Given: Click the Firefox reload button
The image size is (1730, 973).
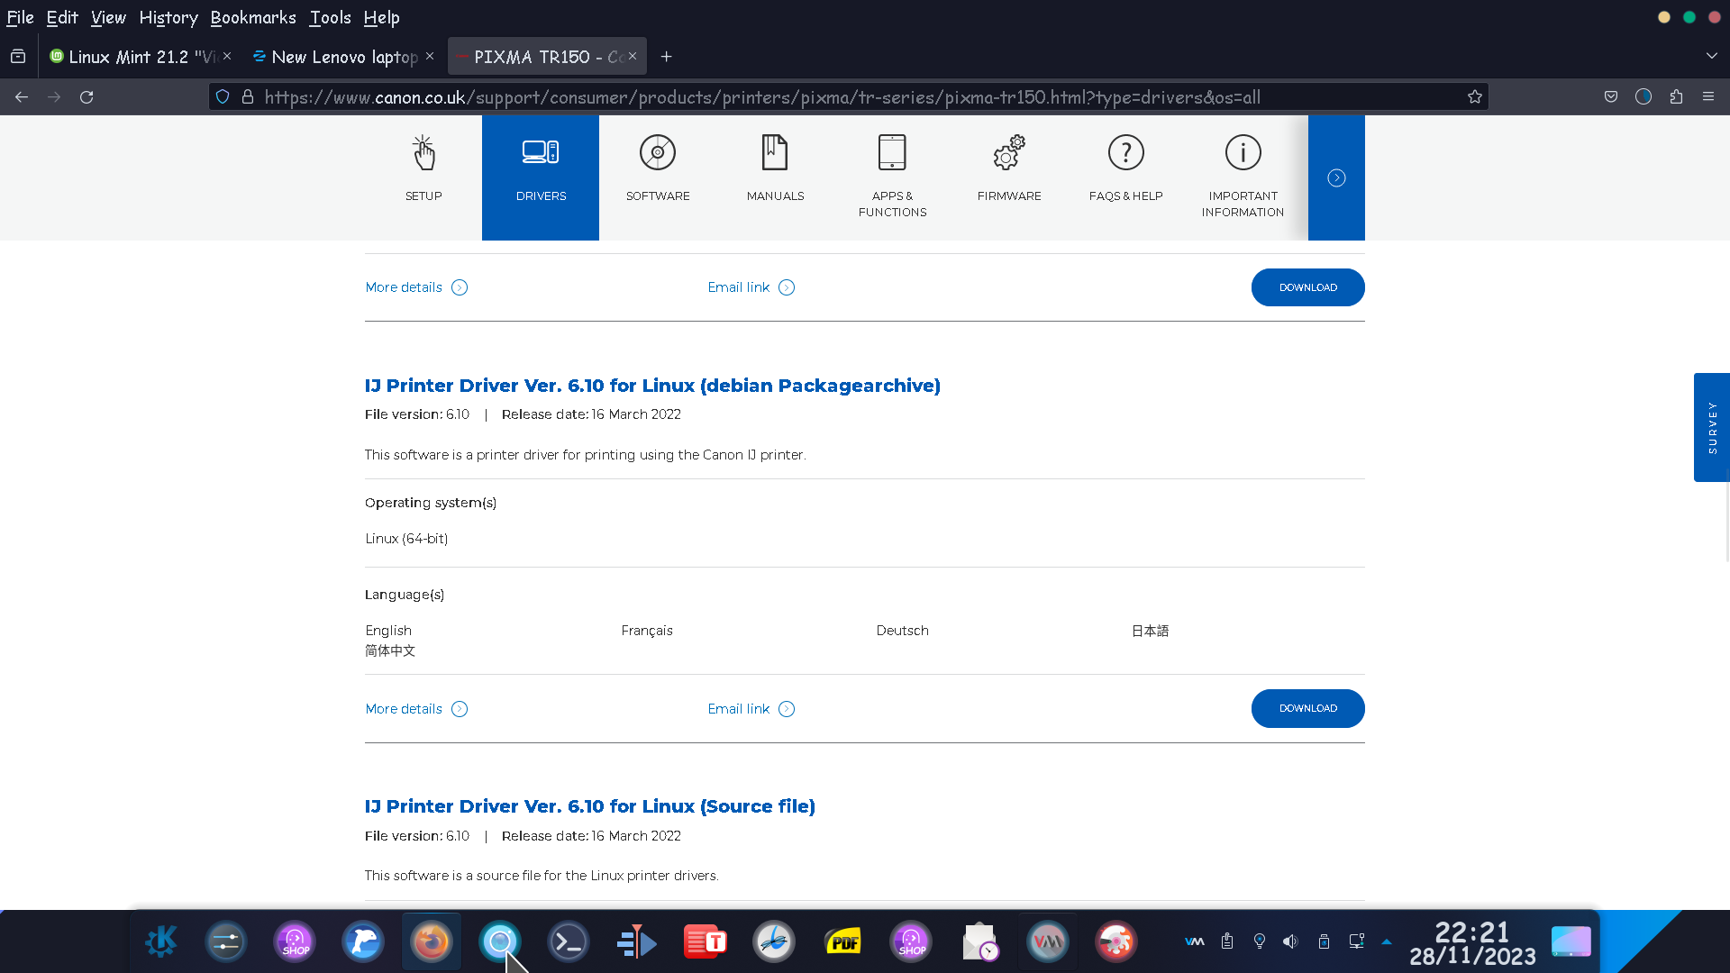Looking at the screenshot, I should 86,96.
